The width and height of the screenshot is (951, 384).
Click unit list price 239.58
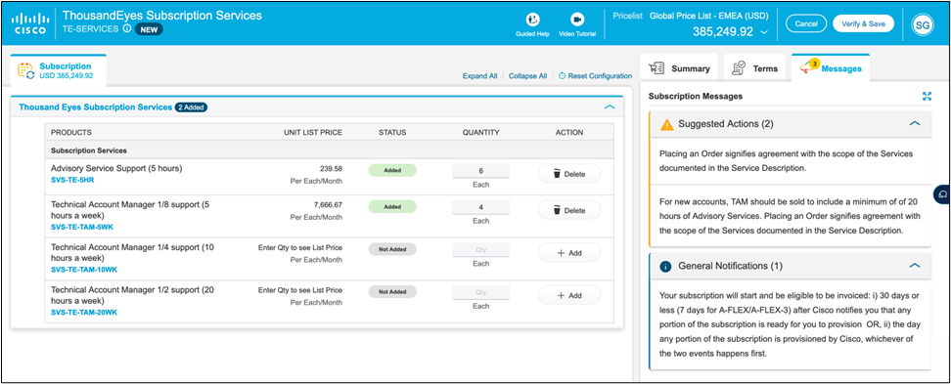(331, 169)
